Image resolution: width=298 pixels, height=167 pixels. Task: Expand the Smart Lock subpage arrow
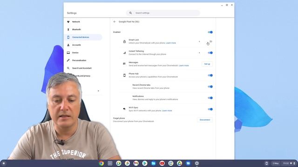point(199,41)
